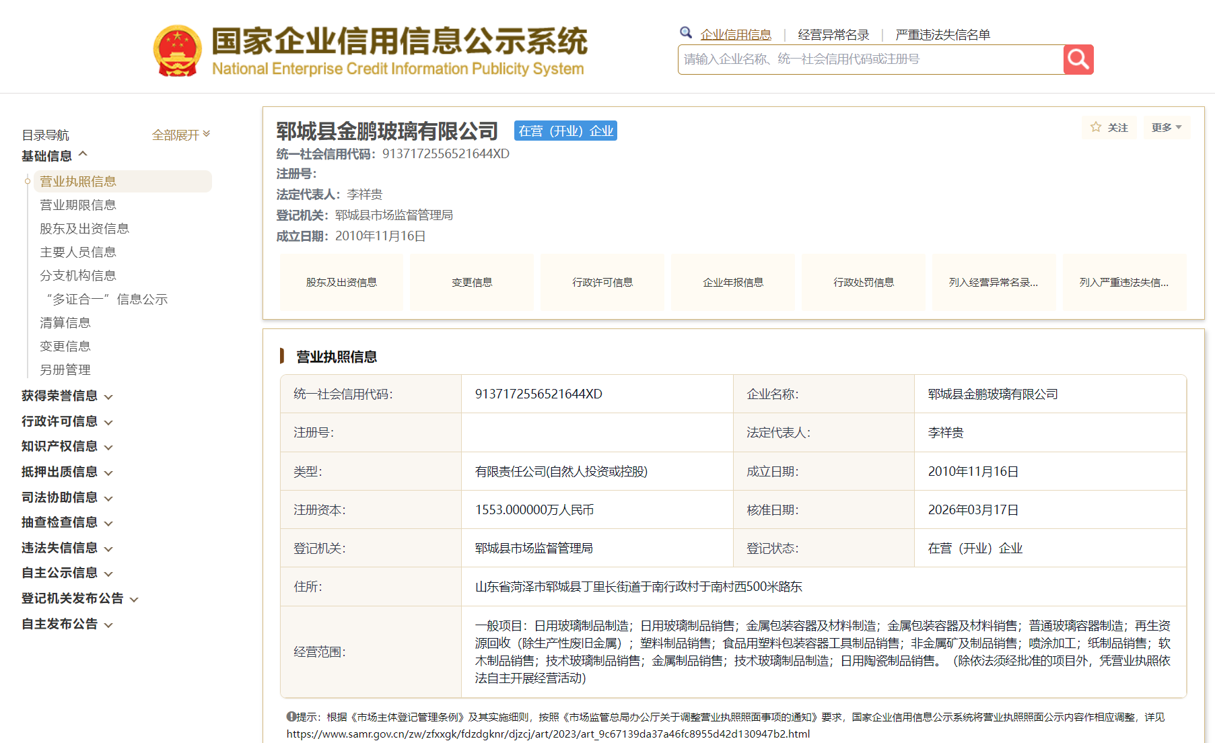Click the 营业执照信息 section heading

[337, 357]
